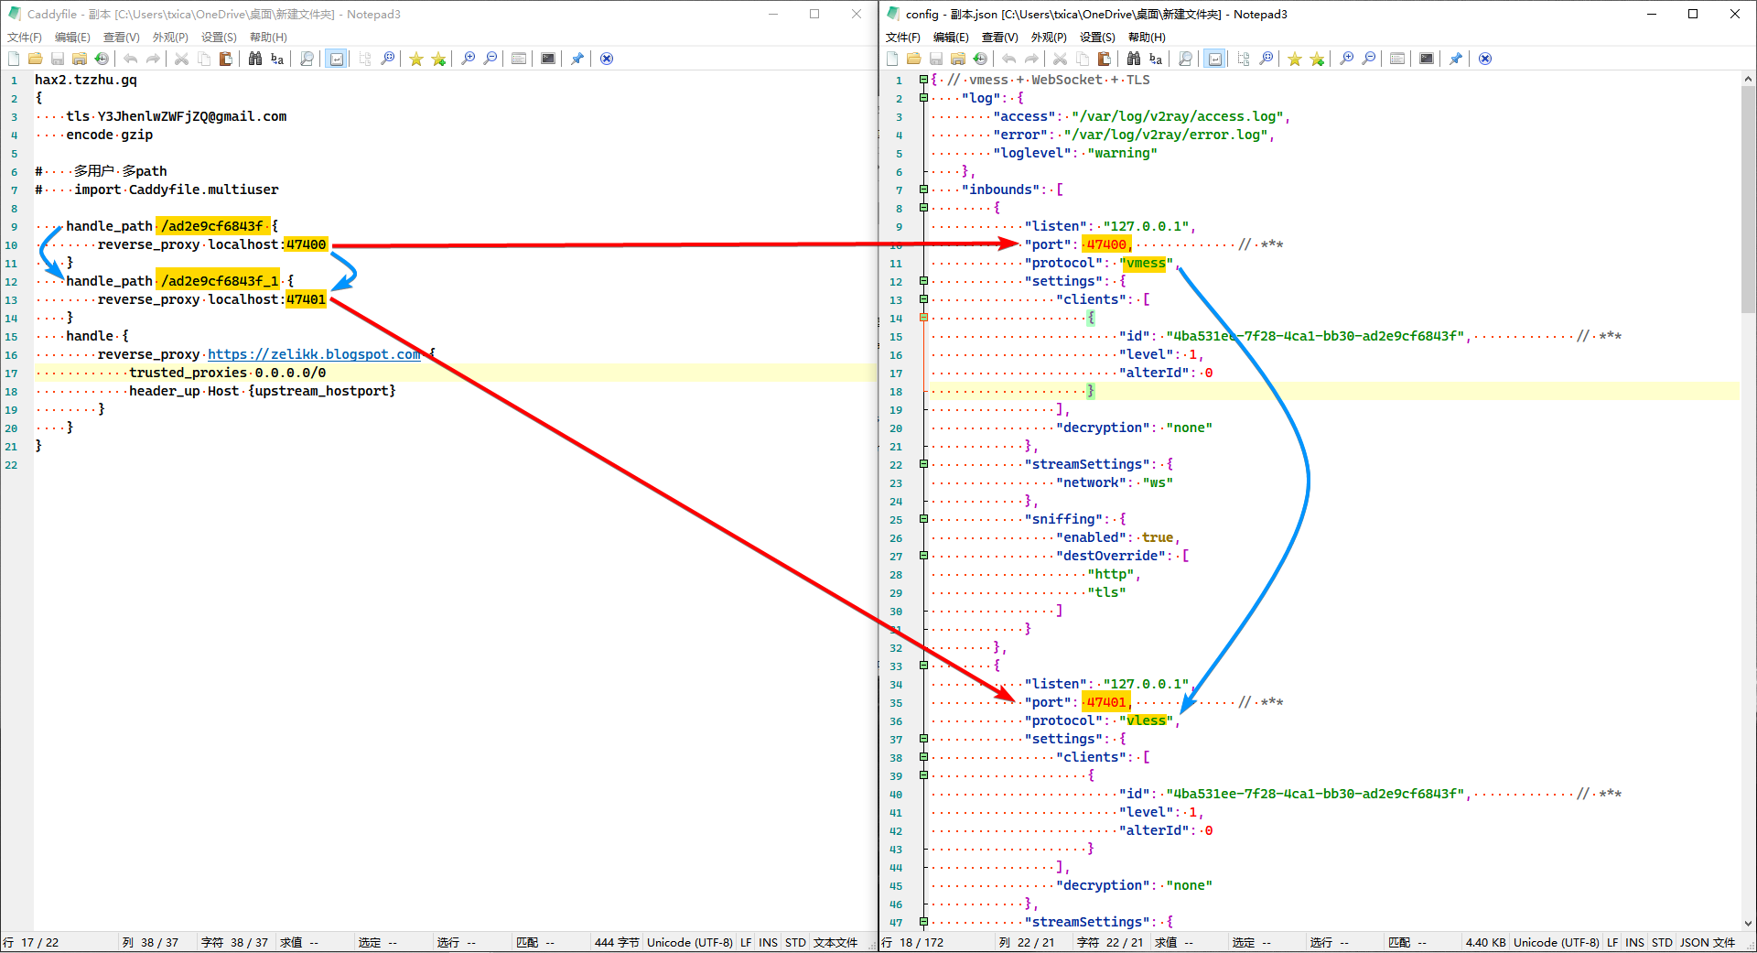Click the Paste clipboard icon in the config.json window
This screenshot has width=1757, height=953.
1105,59
